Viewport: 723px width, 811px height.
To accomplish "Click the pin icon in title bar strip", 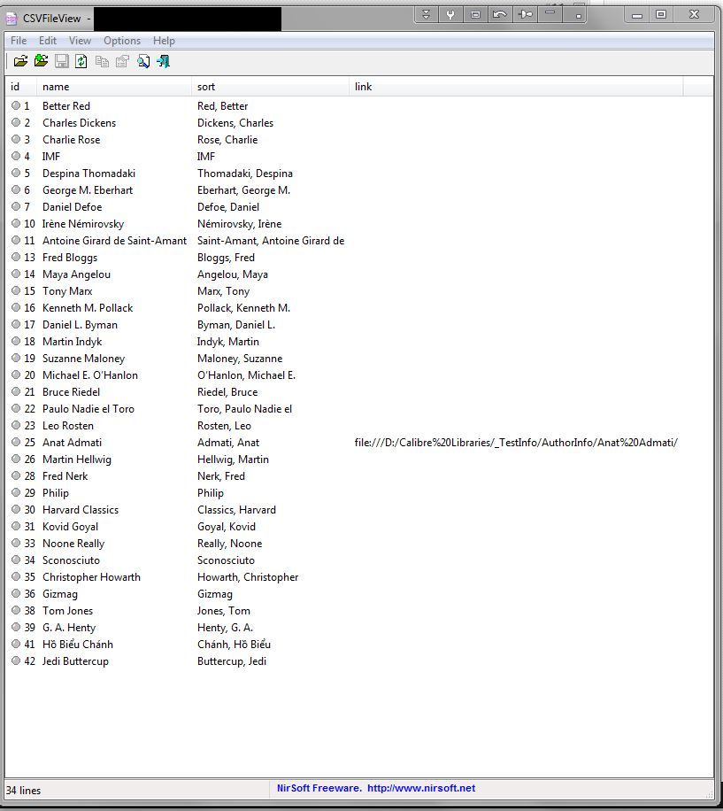I will tap(525, 14).
